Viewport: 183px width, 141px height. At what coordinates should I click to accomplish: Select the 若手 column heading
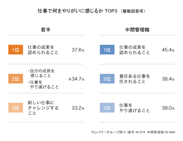point(46,30)
